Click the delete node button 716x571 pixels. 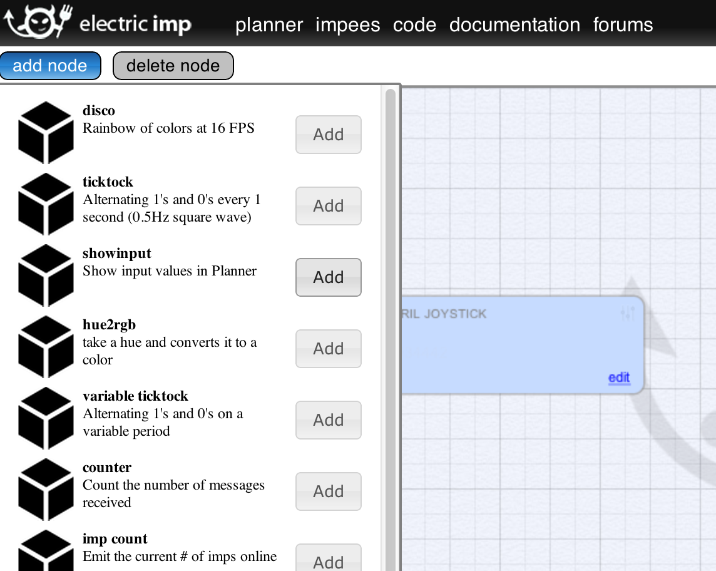(x=173, y=65)
